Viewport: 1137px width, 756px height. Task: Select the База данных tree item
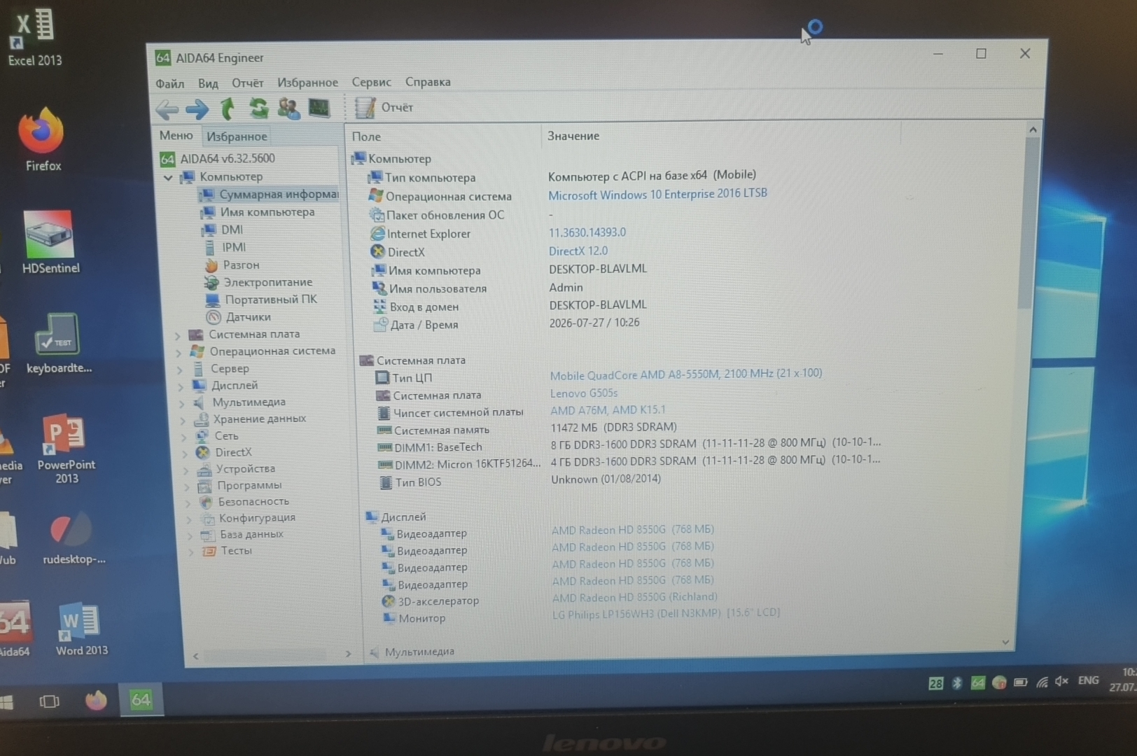point(242,535)
